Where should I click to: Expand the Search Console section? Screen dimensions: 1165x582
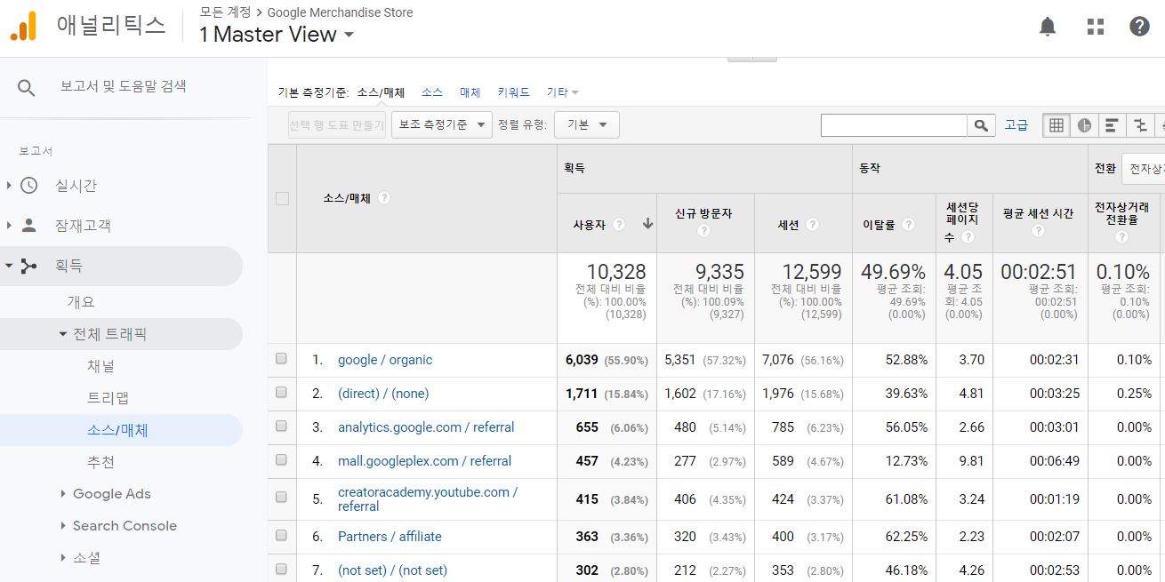point(63,526)
